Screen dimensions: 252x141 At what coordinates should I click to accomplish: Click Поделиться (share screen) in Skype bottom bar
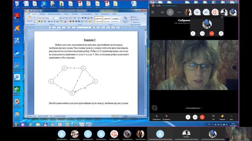pyautogui.click(x=157, y=117)
